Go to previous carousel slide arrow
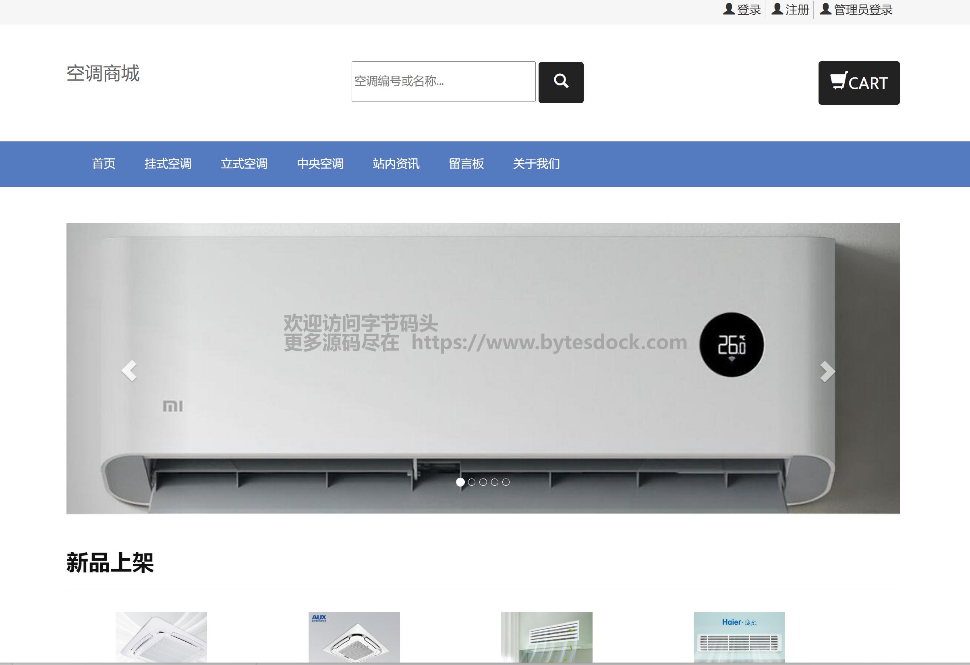Screen dimensions: 970x665 (129, 370)
